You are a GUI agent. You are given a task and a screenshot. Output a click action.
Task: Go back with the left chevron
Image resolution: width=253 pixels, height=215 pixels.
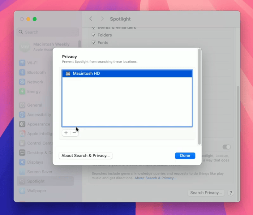click(x=91, y=19)
